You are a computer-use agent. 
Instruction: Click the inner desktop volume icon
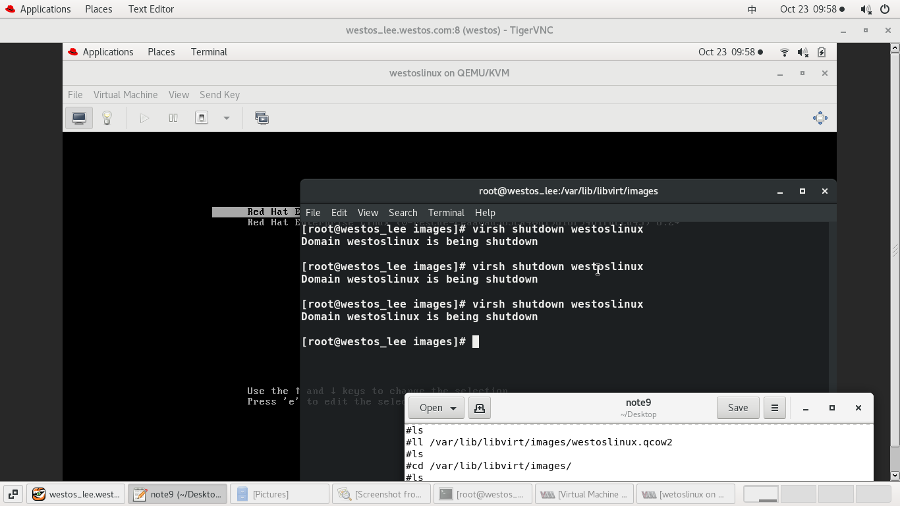coord(802,52)
